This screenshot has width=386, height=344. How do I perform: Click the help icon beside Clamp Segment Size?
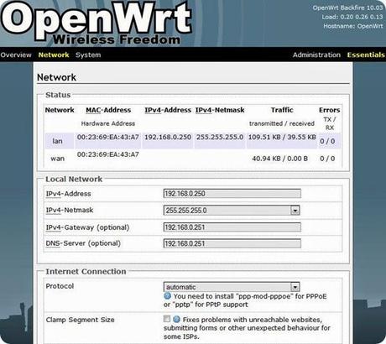(x=176, y=319)
